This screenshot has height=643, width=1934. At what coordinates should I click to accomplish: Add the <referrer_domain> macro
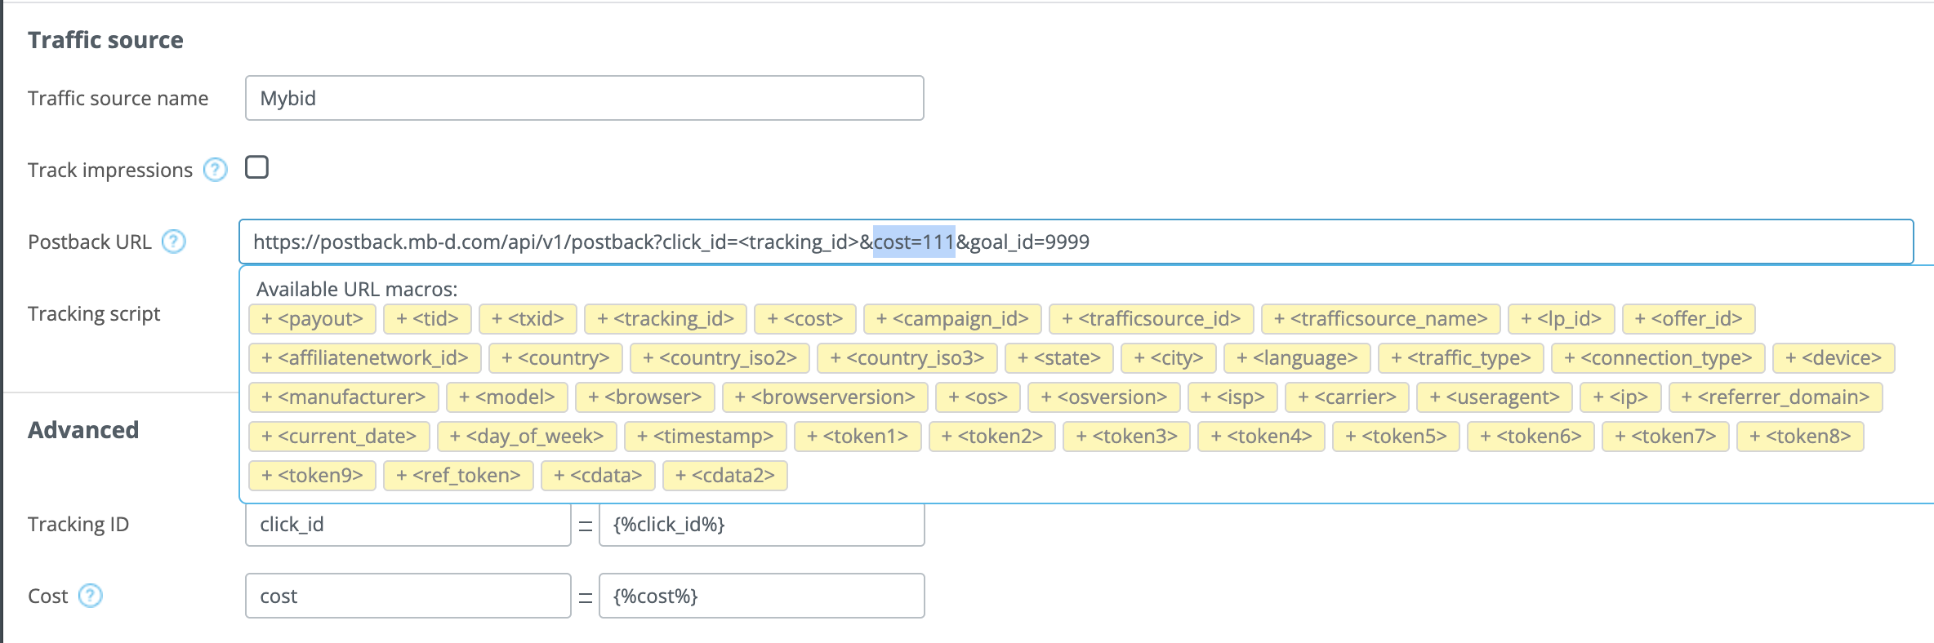pyautogui.click(x=1775, y=397)
